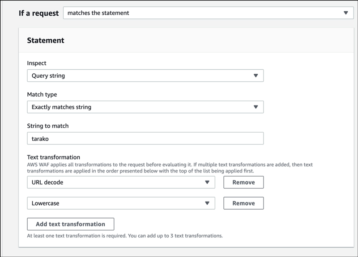Remove the URL decode text transformation
This screenshot has width=358, height=257.
click(243, 182)
